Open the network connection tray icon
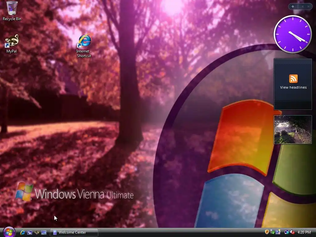The width and height of the screenshot is (316, 237). click(286, 232)
